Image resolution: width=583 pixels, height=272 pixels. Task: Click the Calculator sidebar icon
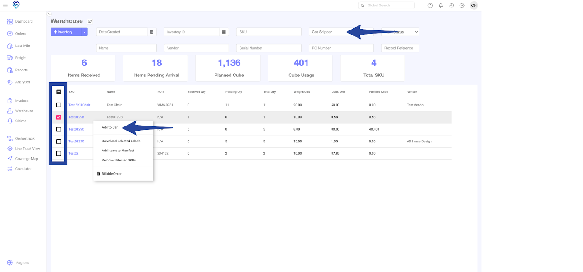point(10,169)
